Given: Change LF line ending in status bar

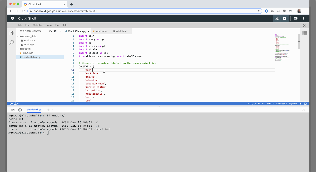Looking at the screenshot, I should click(263, 104).
